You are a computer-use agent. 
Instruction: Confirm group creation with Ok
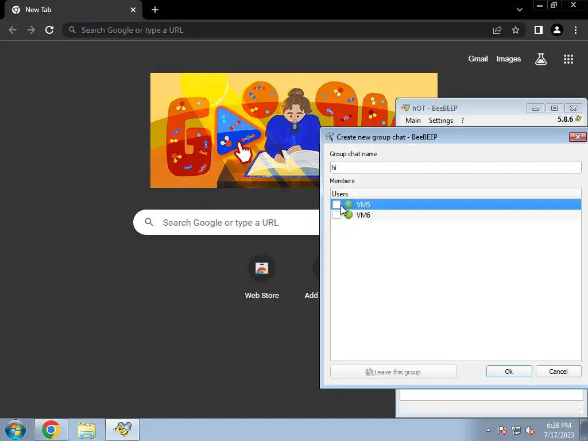pos(509,372)
